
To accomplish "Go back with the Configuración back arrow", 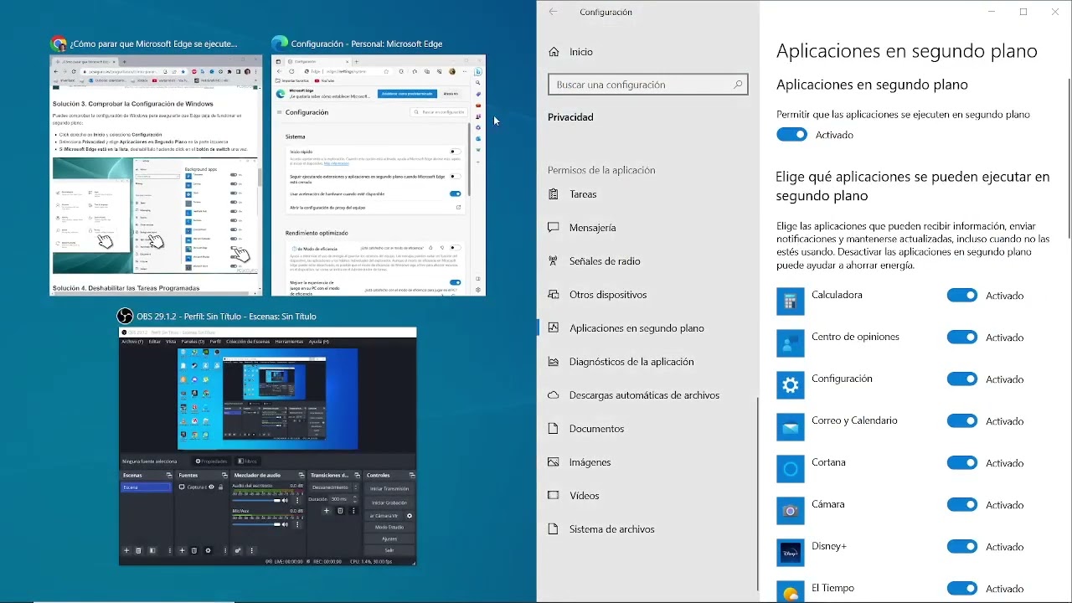I will pos(553,12).
